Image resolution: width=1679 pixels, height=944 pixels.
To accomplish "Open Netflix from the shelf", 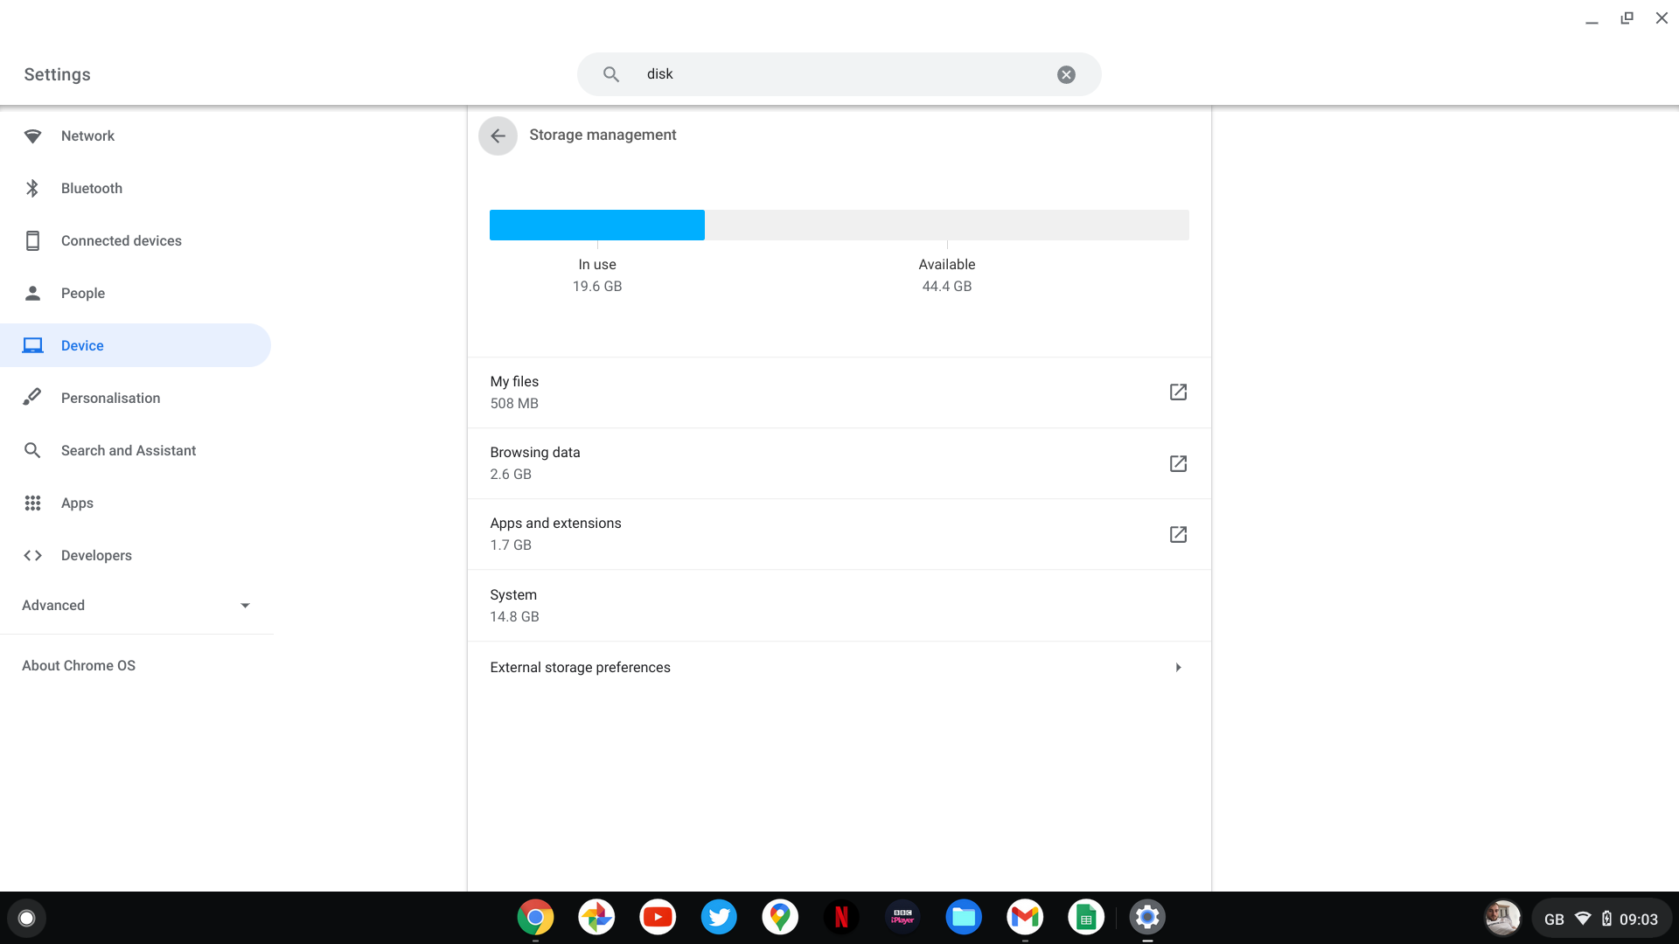I will click(841, 917).
